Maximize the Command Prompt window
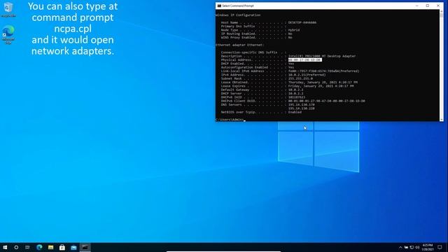Screen dimensions: 448x252 pyautogui.click(x=428, y=6)
